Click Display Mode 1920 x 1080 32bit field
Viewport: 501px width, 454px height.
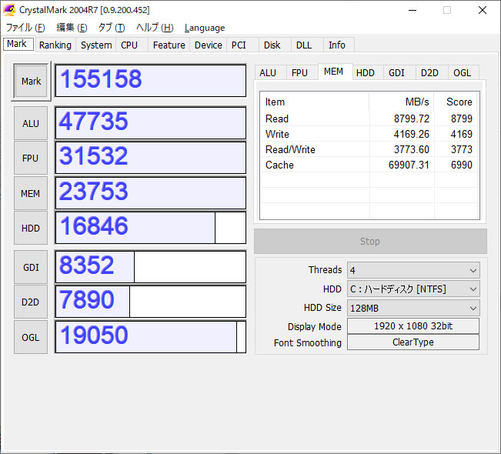point(413,326)
